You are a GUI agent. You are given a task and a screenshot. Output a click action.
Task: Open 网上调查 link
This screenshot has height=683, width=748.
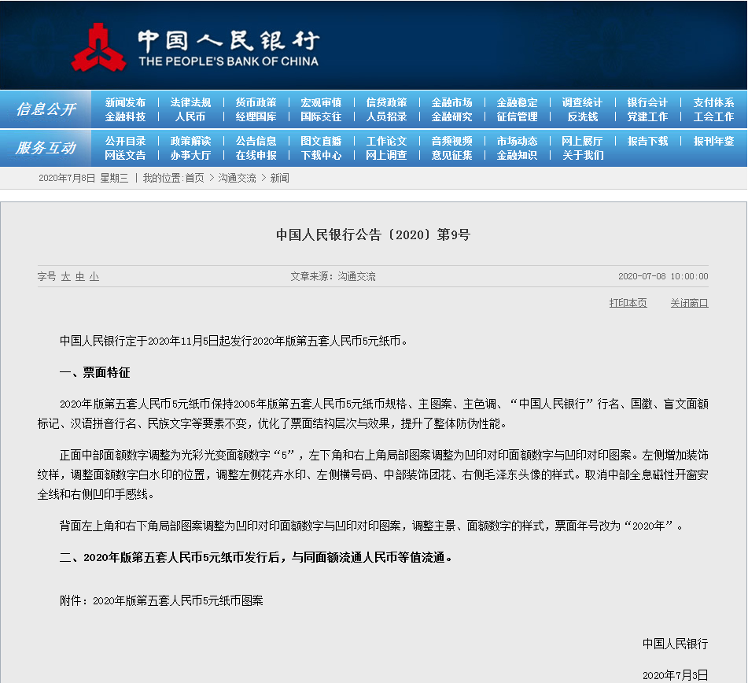(386, 156)
